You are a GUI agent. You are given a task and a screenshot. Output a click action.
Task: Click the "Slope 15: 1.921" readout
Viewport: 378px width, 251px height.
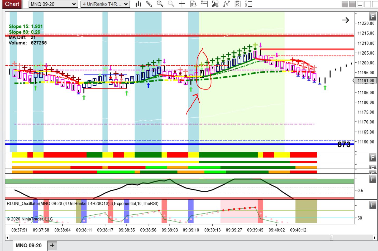(x=26, y=26)
